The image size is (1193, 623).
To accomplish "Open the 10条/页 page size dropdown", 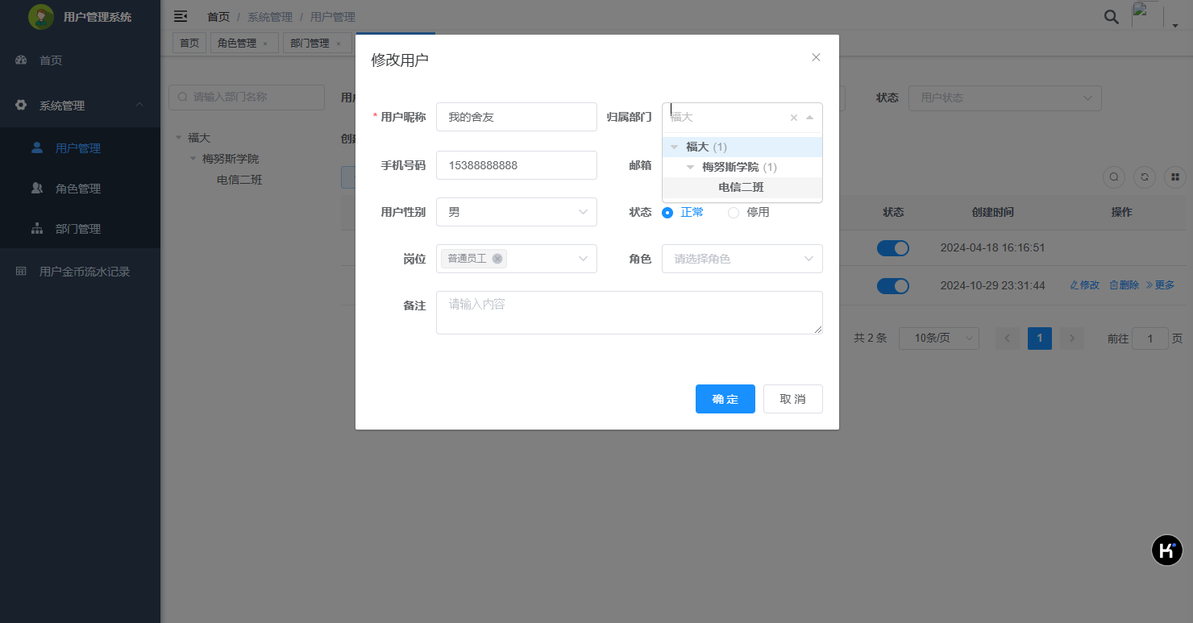I will pos(939,338).
